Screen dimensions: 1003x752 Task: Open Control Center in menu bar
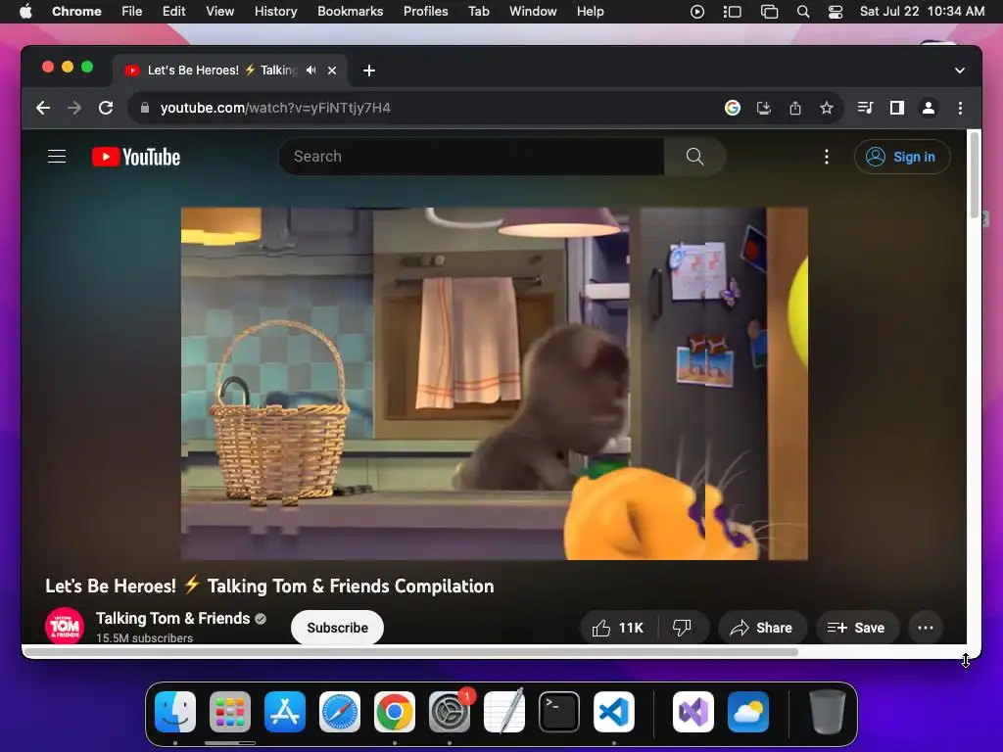(836, 12)
